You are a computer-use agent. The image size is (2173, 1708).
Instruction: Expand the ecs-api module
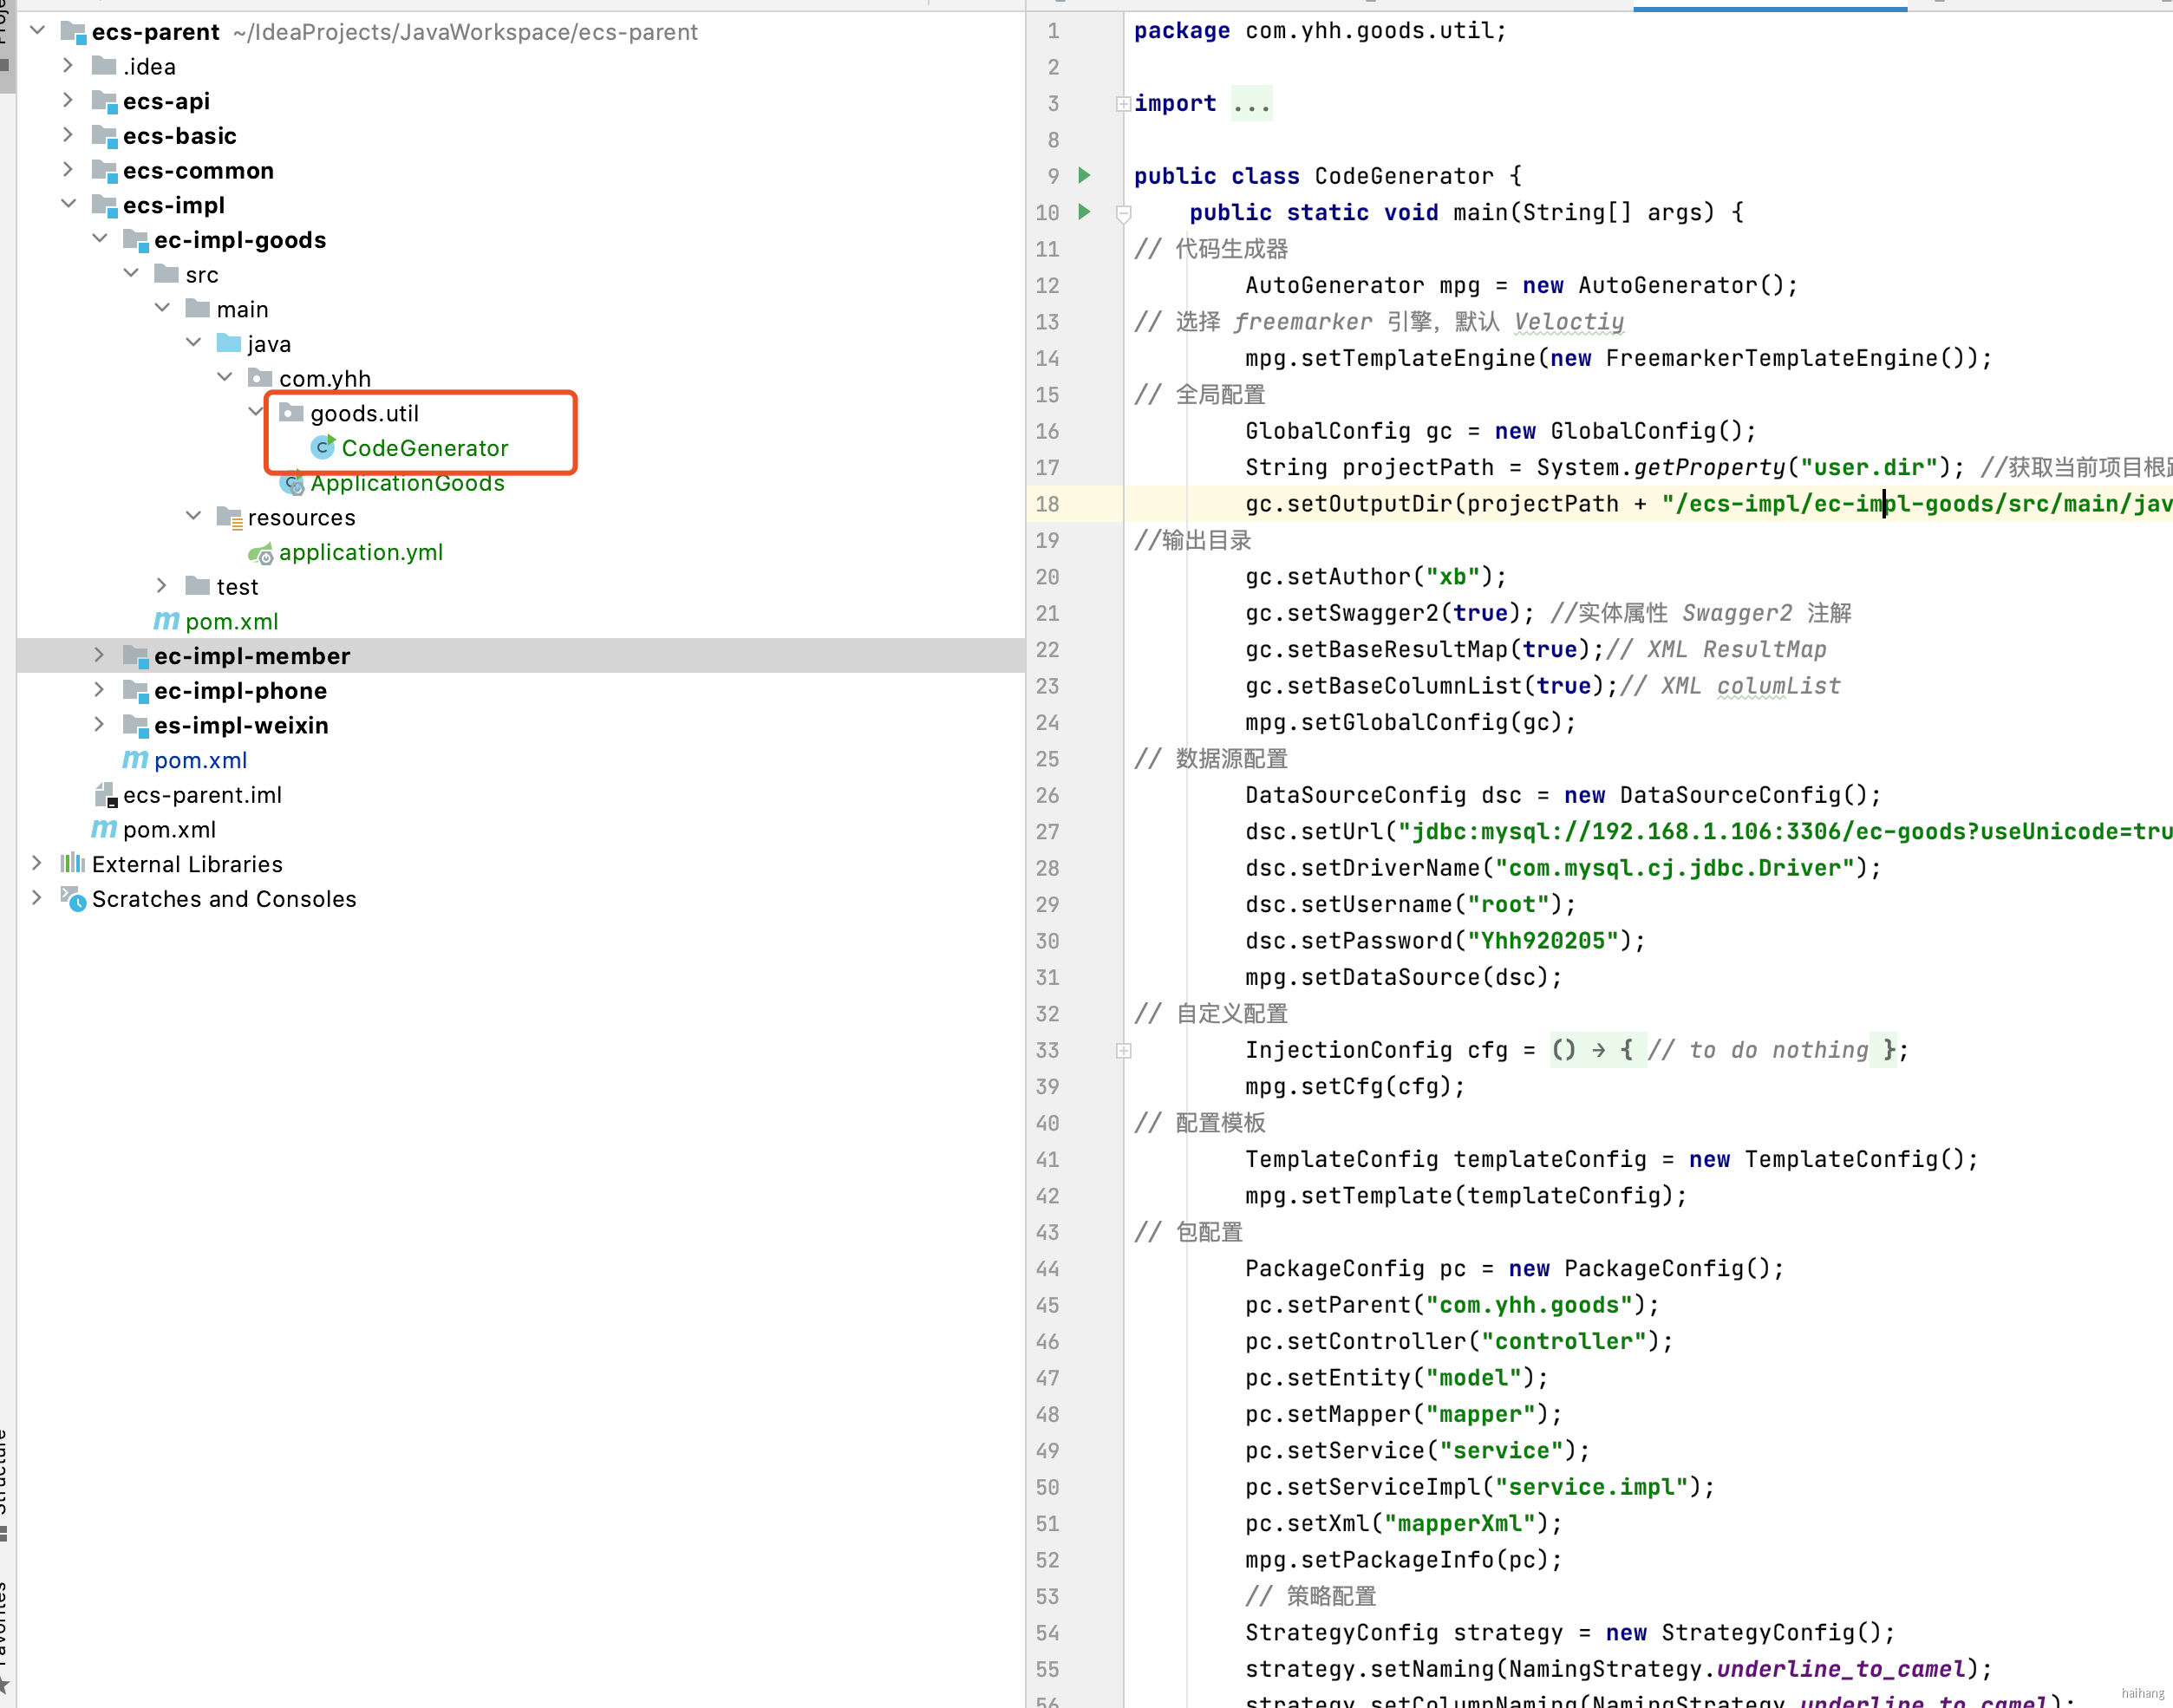pos(68,101)
